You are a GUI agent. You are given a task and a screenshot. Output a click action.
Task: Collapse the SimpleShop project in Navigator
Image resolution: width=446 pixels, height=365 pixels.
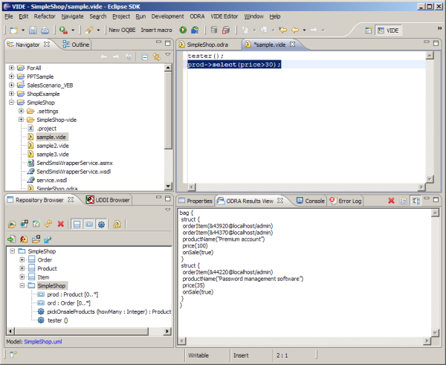tap(11, 103)
